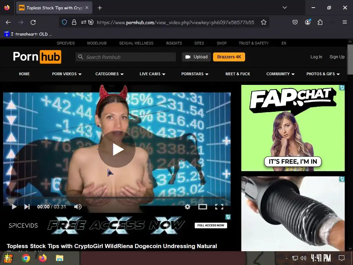This screenshot has width=353, height=265.
Task: Open the Pocket save icon
Action: click(x=295, y=22)
